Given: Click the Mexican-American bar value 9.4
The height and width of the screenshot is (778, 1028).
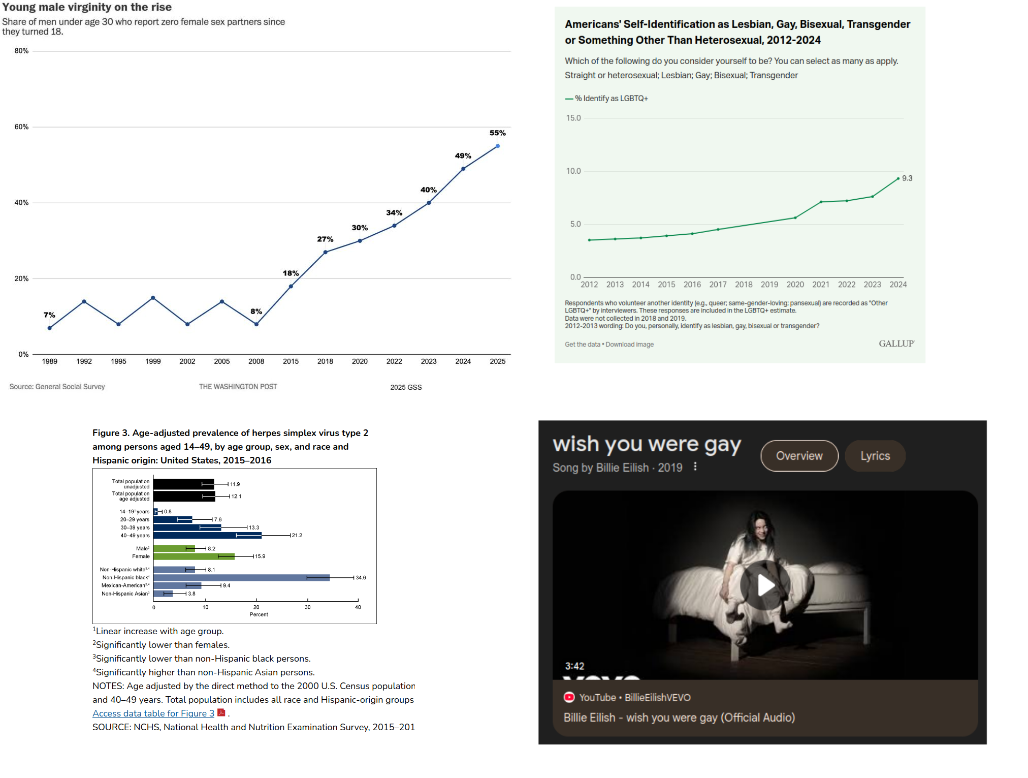Looking at the screenshot, I should click(227, 586).
